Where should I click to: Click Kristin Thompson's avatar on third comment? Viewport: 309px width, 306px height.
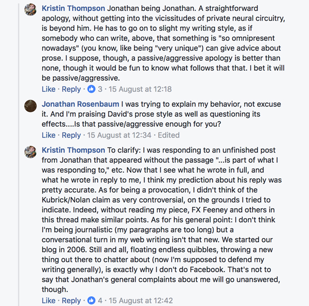tap(31, 151)
